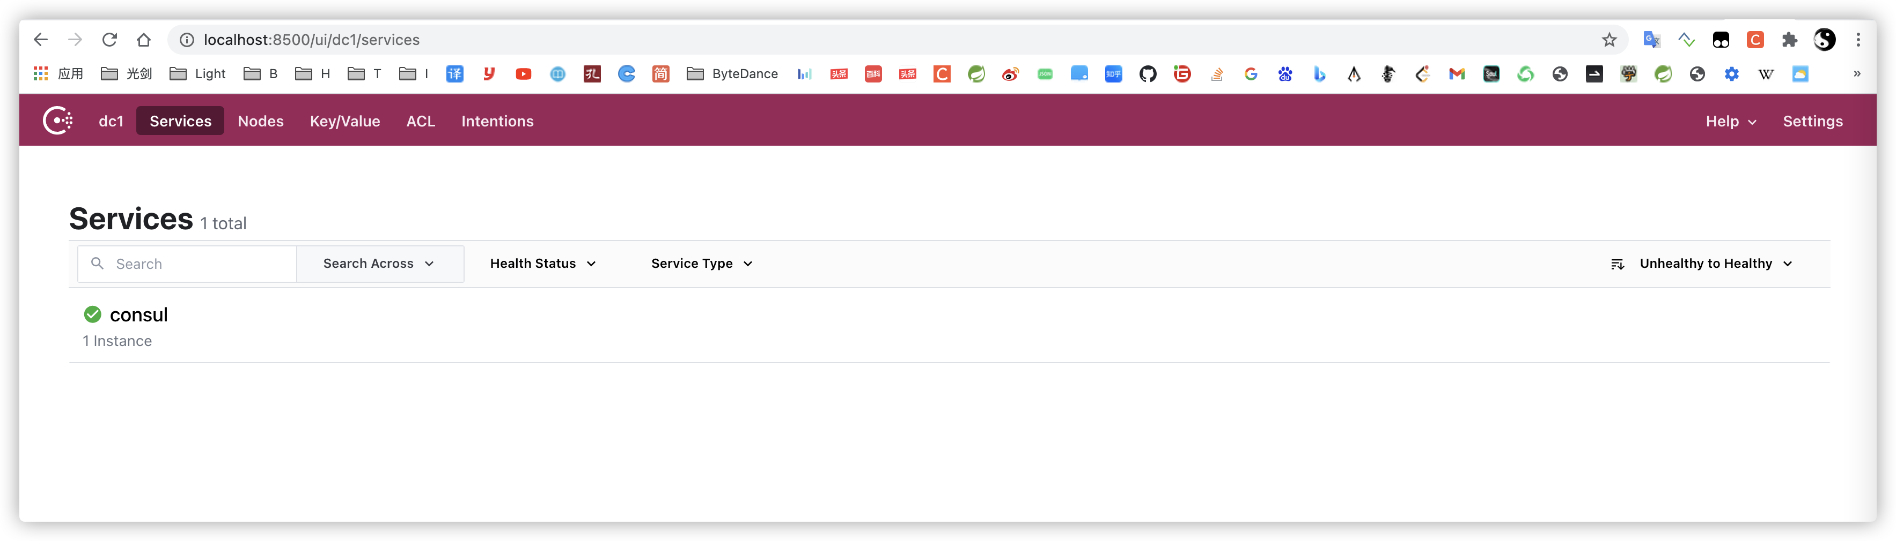Open the Weibo bookmark icon

click(1010, 73)
